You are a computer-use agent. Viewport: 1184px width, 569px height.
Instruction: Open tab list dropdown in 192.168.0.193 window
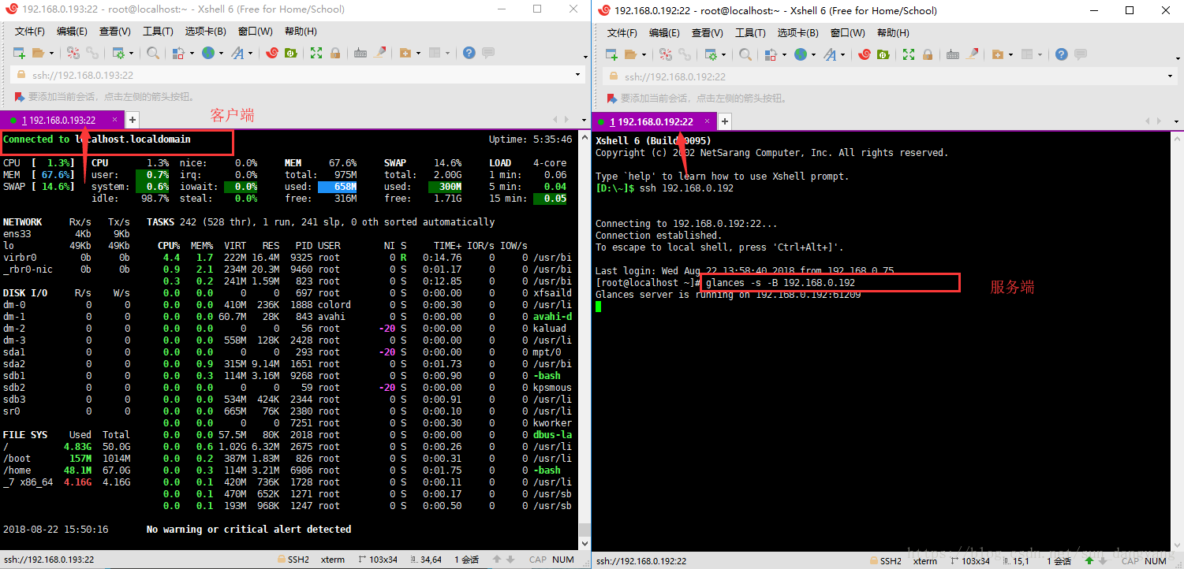pos(585,120)
